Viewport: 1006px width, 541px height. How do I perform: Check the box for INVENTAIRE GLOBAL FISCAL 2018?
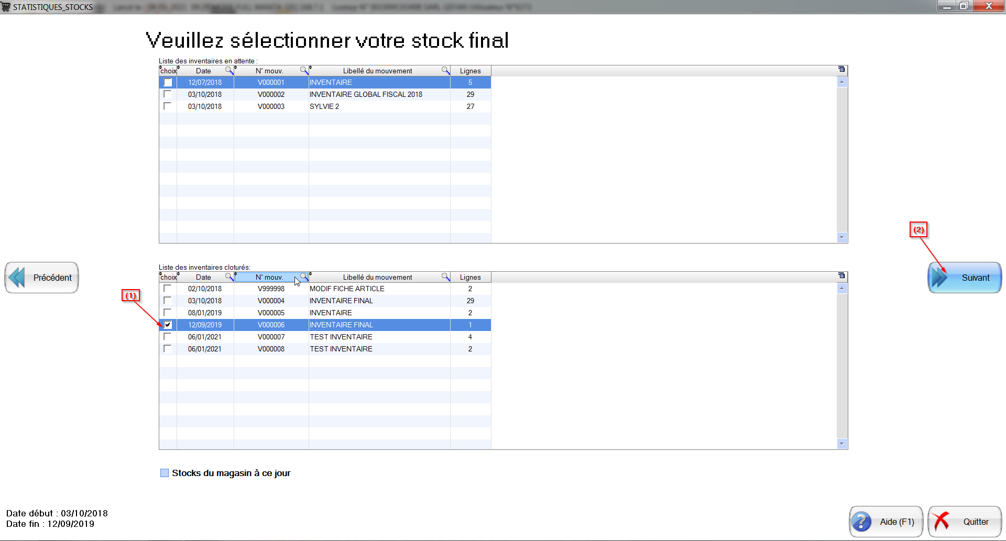pyautogui.click(x=168, y=94)
